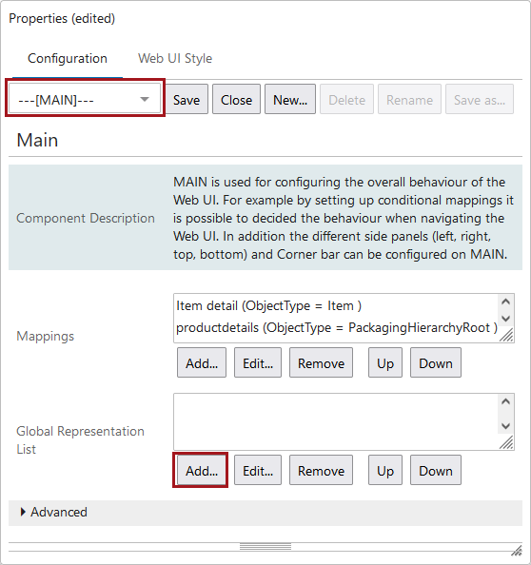Add a new mapping under Mappings
The image size is (531, 565).
pyautogui.click(x=202, y=362)
